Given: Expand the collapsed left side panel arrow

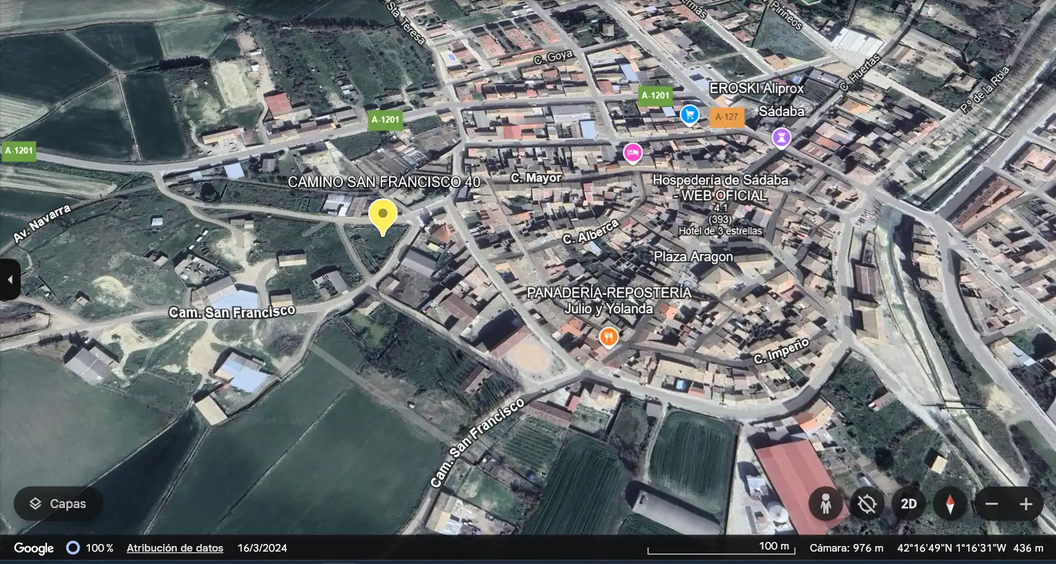Looking at the screenshot, I should coord(10,280).
